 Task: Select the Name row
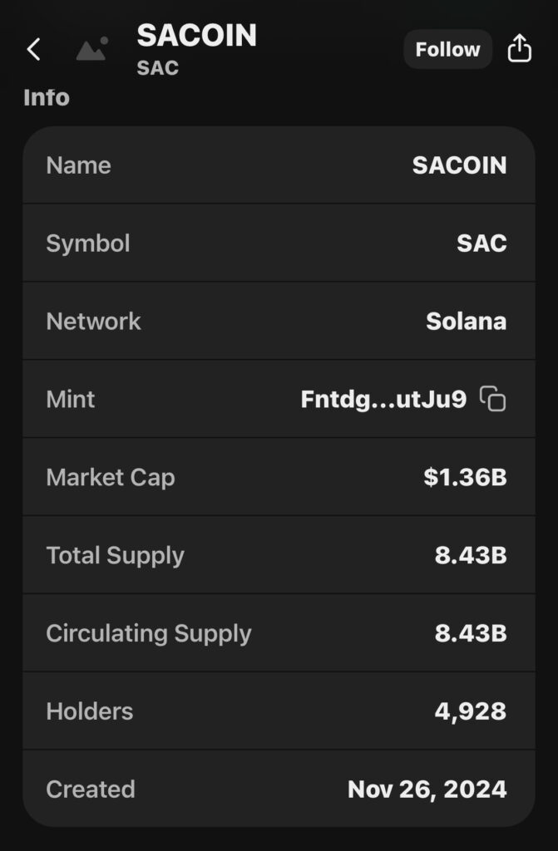click(x=279, y=165)
